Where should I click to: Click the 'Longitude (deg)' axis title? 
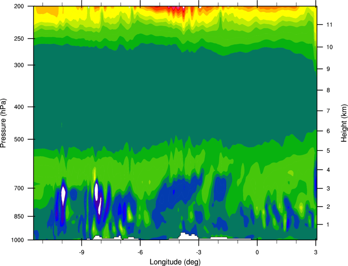click(175, 262)
